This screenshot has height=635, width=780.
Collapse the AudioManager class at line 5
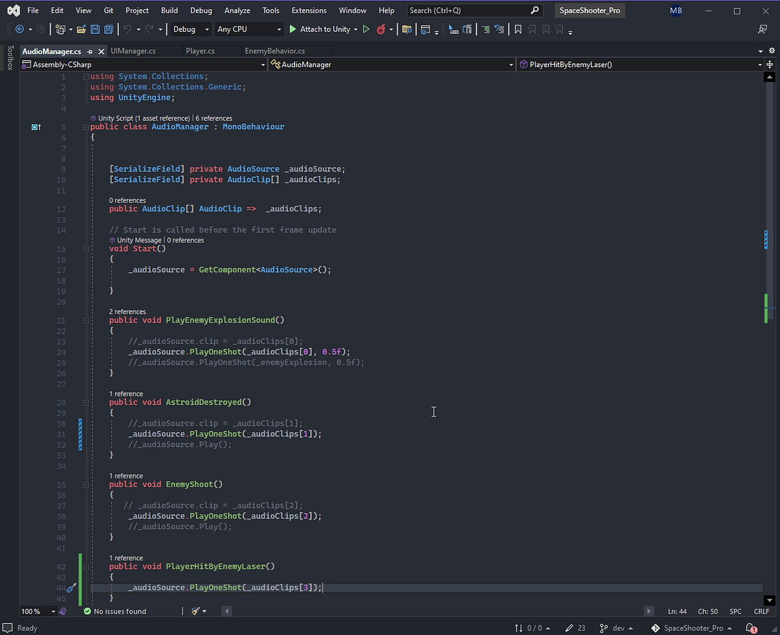click(x=86, y=127)
